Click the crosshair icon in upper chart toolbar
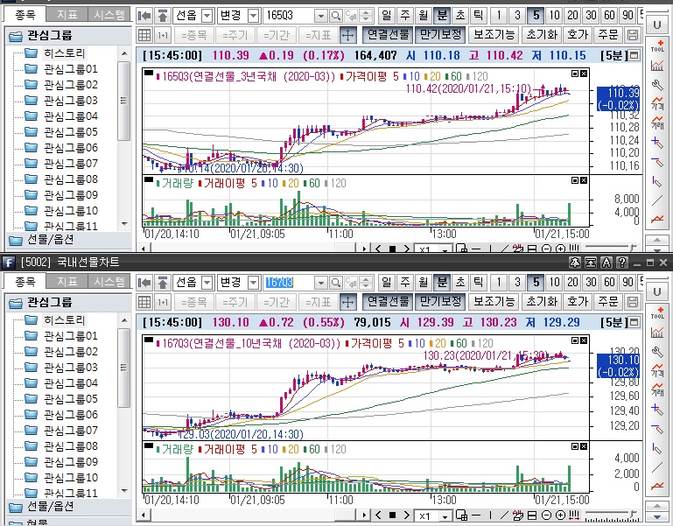This screenshot has height=526, width=673. pyautogui.click(x=347, y=35)
